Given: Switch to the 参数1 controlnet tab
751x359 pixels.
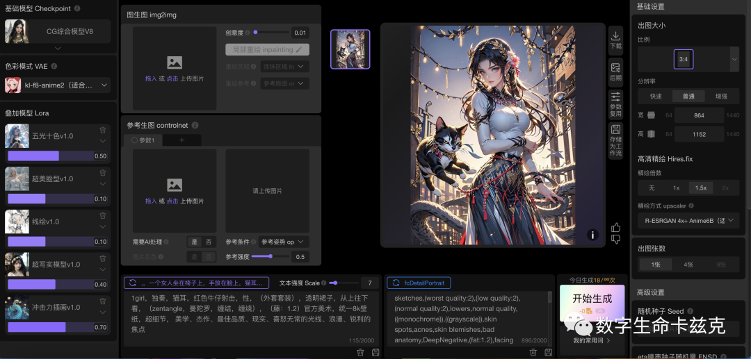Looking at the screenshot, I should (x=143, y=140).
